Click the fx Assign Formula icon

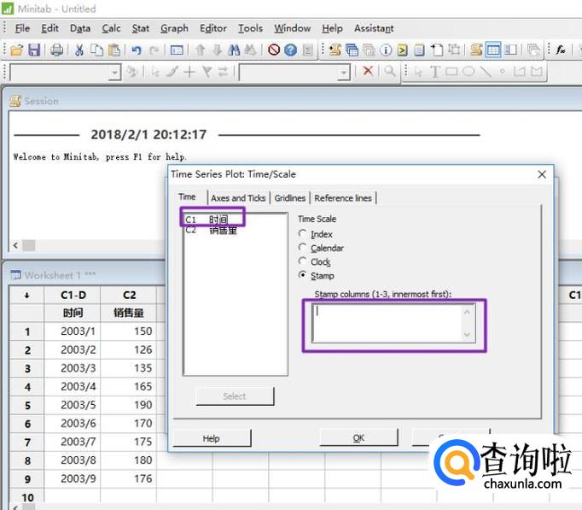pyautogui.click(x=561, y=50)
